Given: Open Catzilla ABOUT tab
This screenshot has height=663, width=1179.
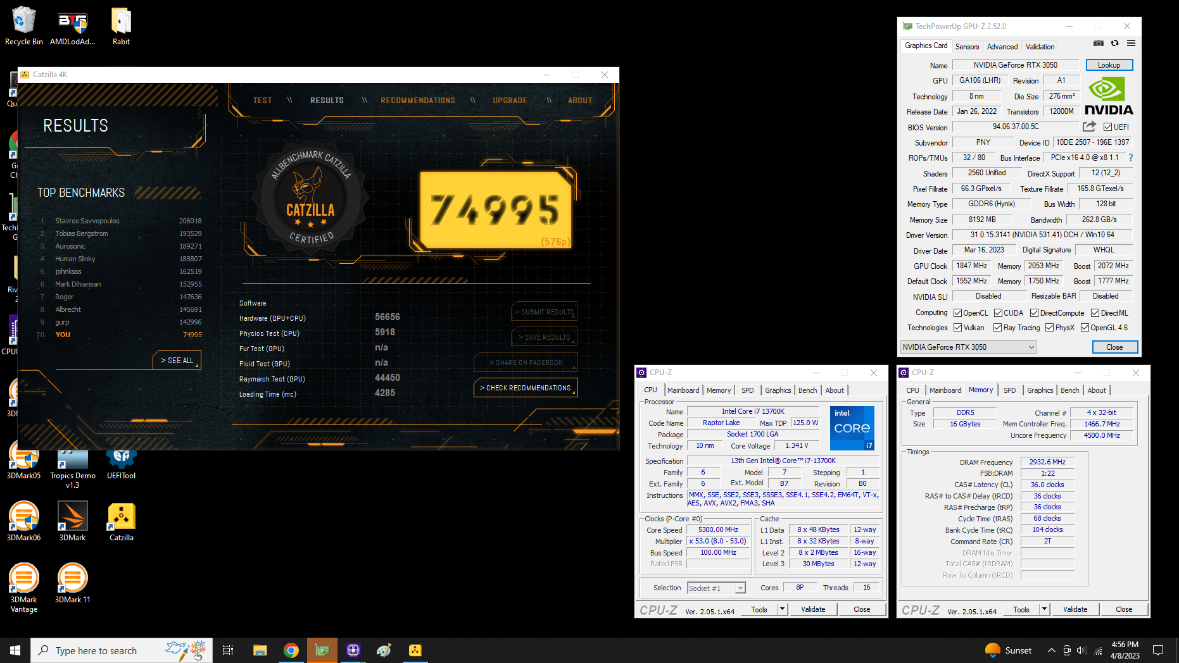Looking at the screenshot, I should click(x=580, y=101).
